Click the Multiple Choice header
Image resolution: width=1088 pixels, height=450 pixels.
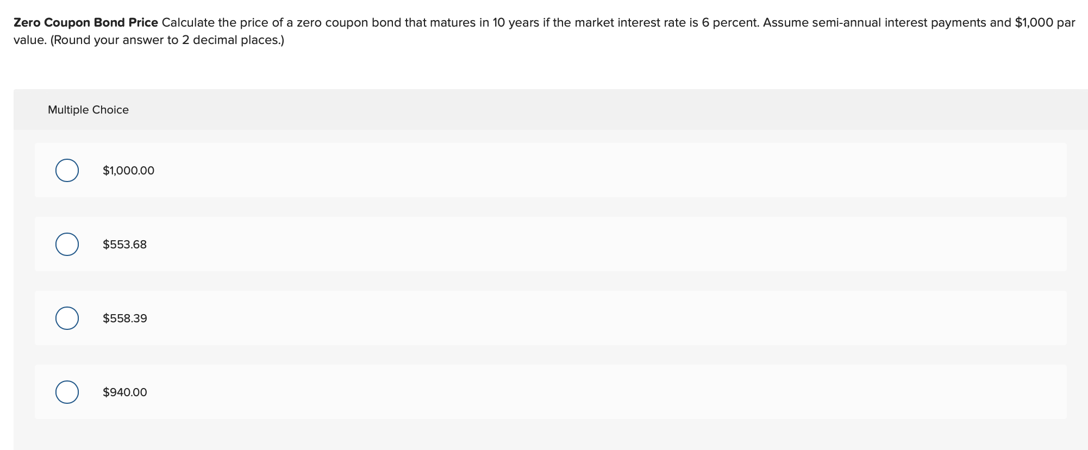[x=88, y=109]
